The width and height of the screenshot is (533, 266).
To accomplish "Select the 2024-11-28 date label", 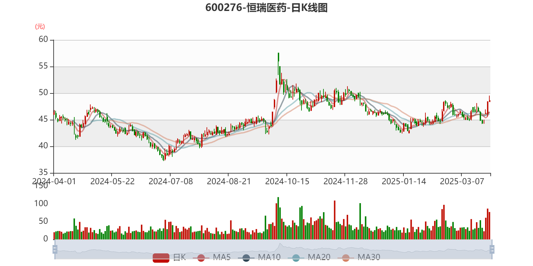I will pos(345,182).
